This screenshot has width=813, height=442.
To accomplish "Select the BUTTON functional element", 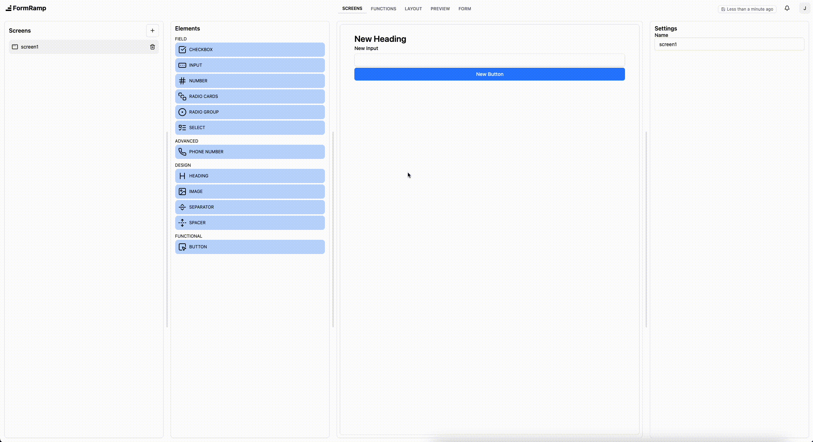I will [250, 247].
